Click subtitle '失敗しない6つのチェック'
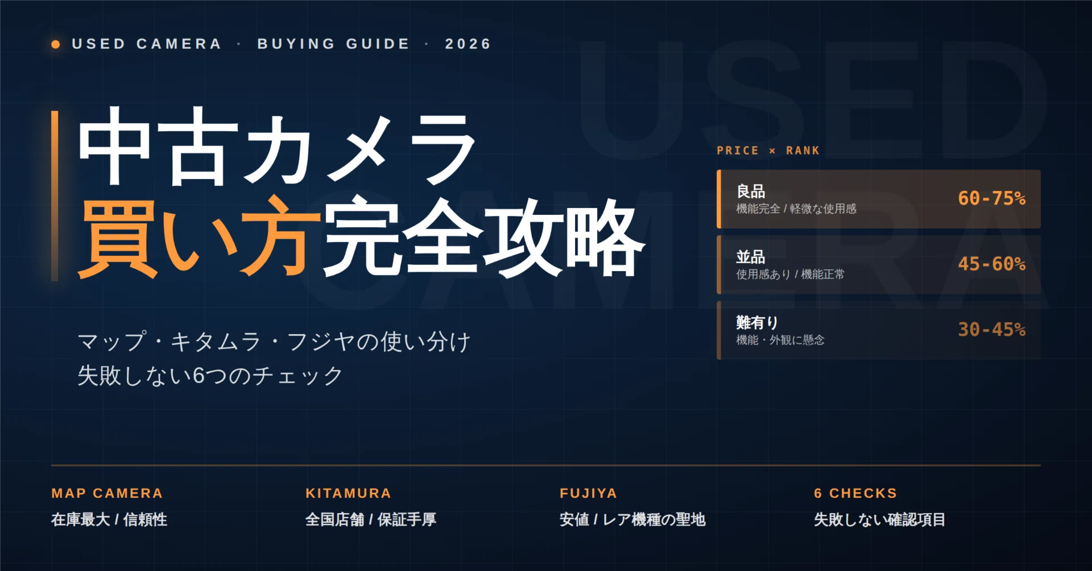The image size is (1092, 571). point(210,376)
